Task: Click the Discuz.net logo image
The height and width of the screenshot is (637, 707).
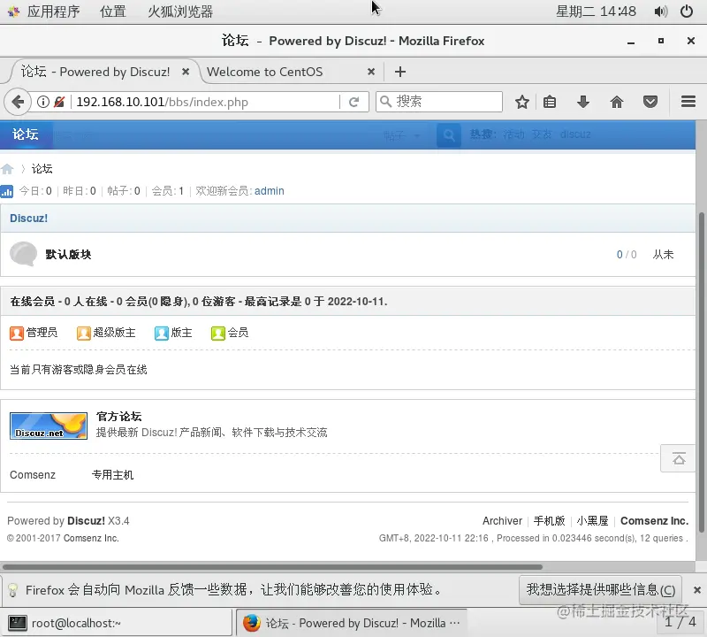Action: pyautogui.click(x=49, y=426)
